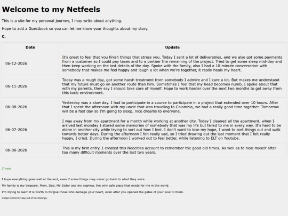Screen dimensions: 288x216
Task: Click the 'Welcome to my Netfeels' heading
Action: 51,10
